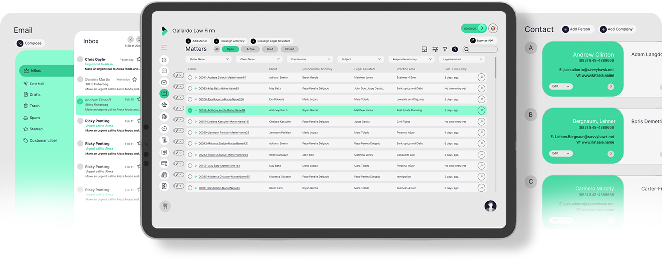Switch to the Hold matters tab
Screen dimensions: 662x261
(x=270, y=49)
